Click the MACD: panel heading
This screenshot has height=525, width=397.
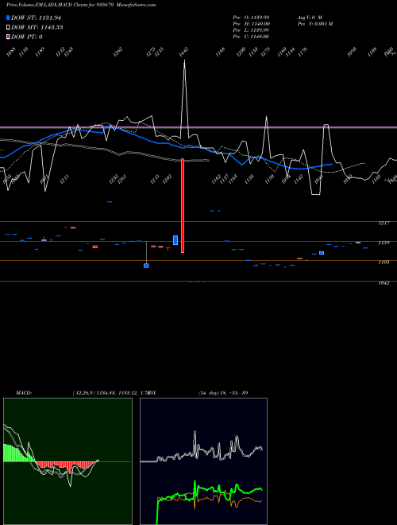(x=24, y=392)
